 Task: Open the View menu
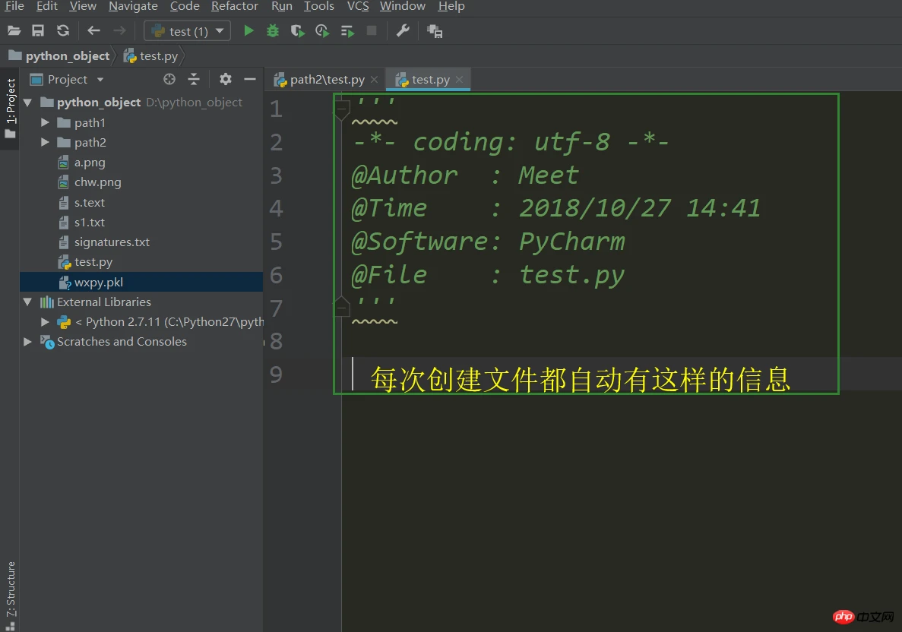point(83,6)
